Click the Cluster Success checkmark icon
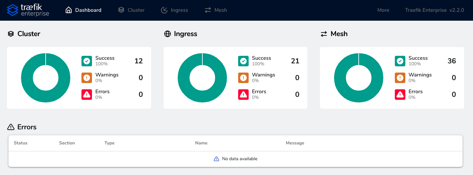The image size is (473, 175). point(87,61)
